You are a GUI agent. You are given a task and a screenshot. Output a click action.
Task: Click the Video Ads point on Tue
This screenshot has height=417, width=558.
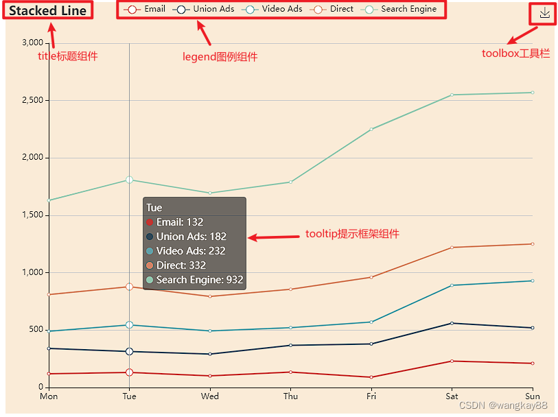coord(130,325)
